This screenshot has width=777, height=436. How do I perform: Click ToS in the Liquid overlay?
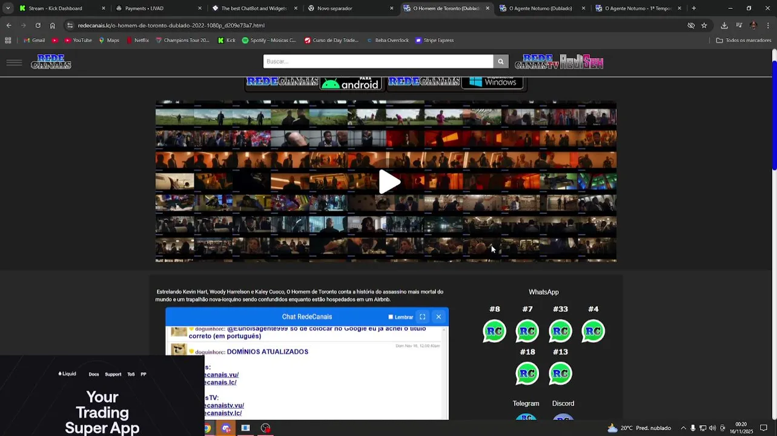[x=131, y=374]
